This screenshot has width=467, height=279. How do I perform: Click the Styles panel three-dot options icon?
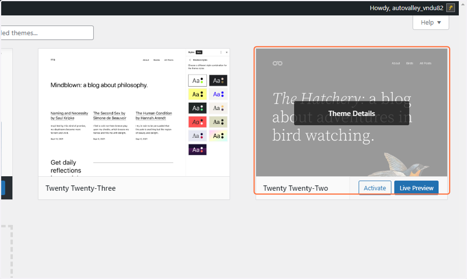(221, 52)
